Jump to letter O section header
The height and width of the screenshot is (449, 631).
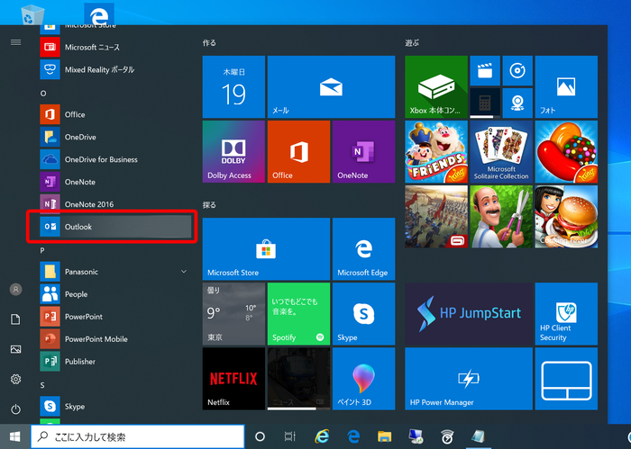coord(43,94)
